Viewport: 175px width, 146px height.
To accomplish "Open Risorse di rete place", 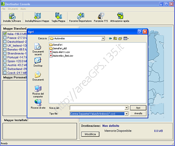I will pyautogui.click(x=38, y=104).
